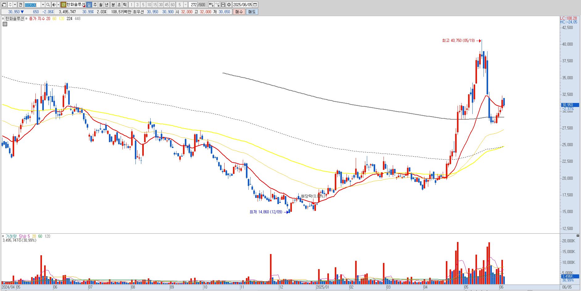Open the 주 market type dropdown arrow
The height and width of the screenshot is (291, 581).
tap(15, 5)
